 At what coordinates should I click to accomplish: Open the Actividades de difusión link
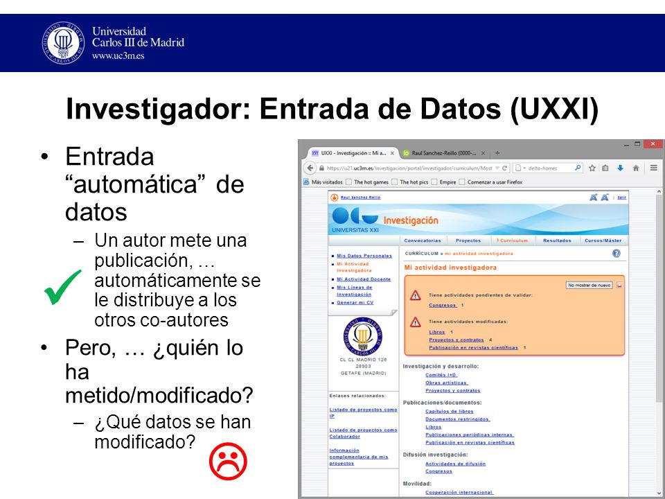[x=456, y=464]
